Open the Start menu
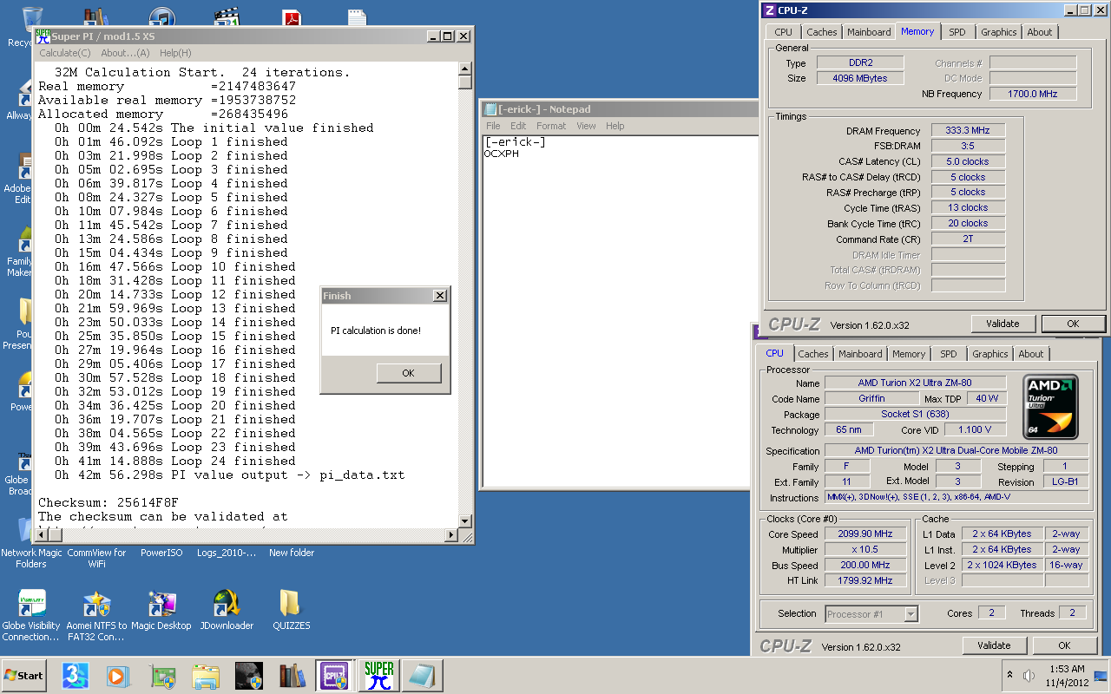Image resolution: width=1111 pixels, height=694 pixels. [24, 675]
